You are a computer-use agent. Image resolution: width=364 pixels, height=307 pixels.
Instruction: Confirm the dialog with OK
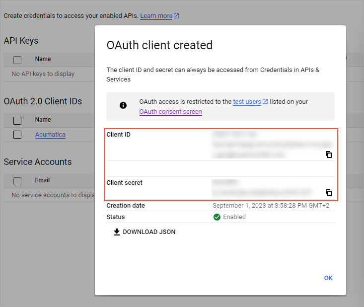point(328,278)
